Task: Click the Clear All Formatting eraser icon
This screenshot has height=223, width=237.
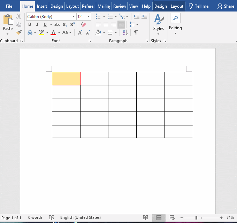Action: [x=83, y=24]
